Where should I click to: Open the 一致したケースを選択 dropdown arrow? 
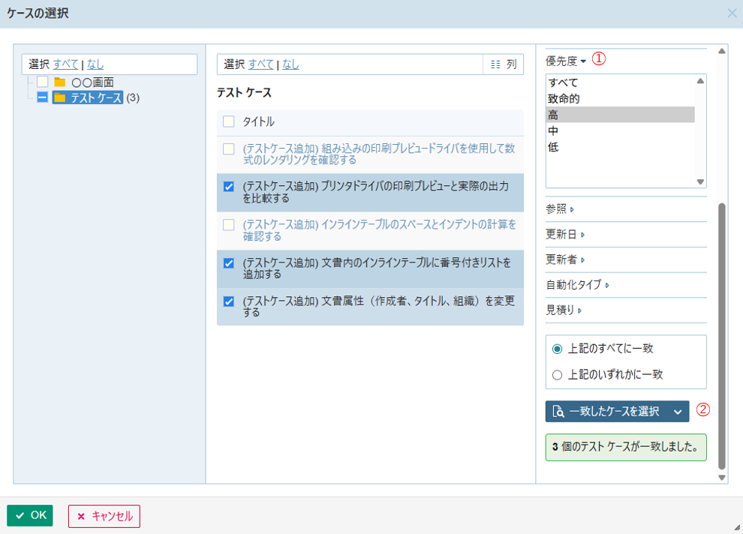pyautogui.click(x=678, y=411)
